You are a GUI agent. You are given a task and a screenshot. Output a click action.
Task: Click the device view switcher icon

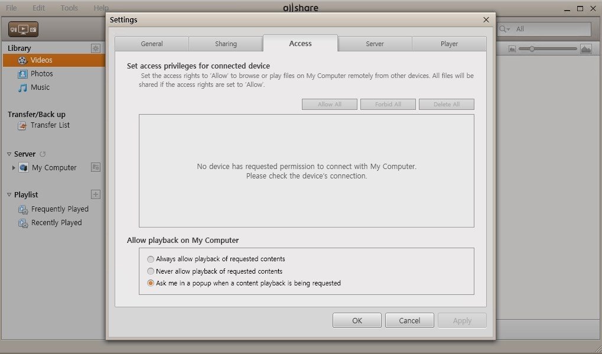click(x=24, y=29)
